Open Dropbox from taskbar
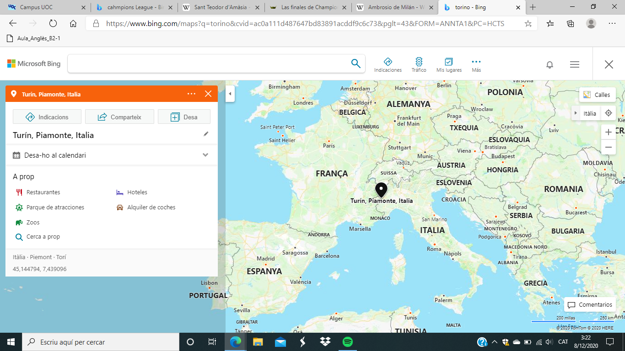The height and width of the screenshot is (351, 625). (325, 342)
